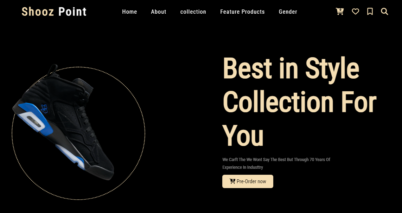The image size is (402, 213).
Task: Click the 70 Years Of Experience tagline
Action: (276, 164)
